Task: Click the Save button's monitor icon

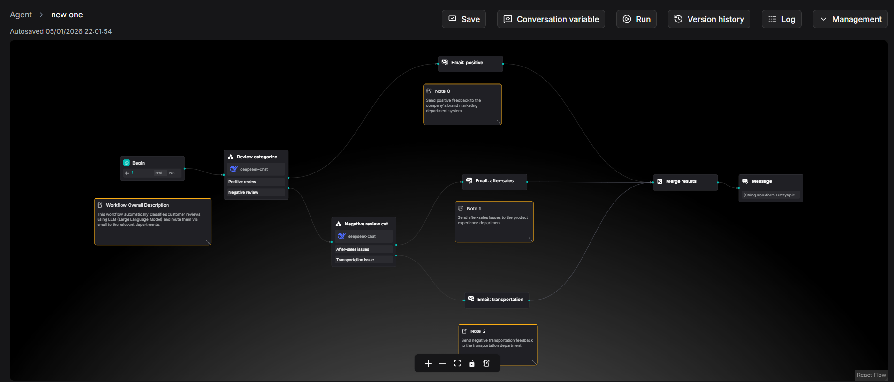Action: coord(453,19)
